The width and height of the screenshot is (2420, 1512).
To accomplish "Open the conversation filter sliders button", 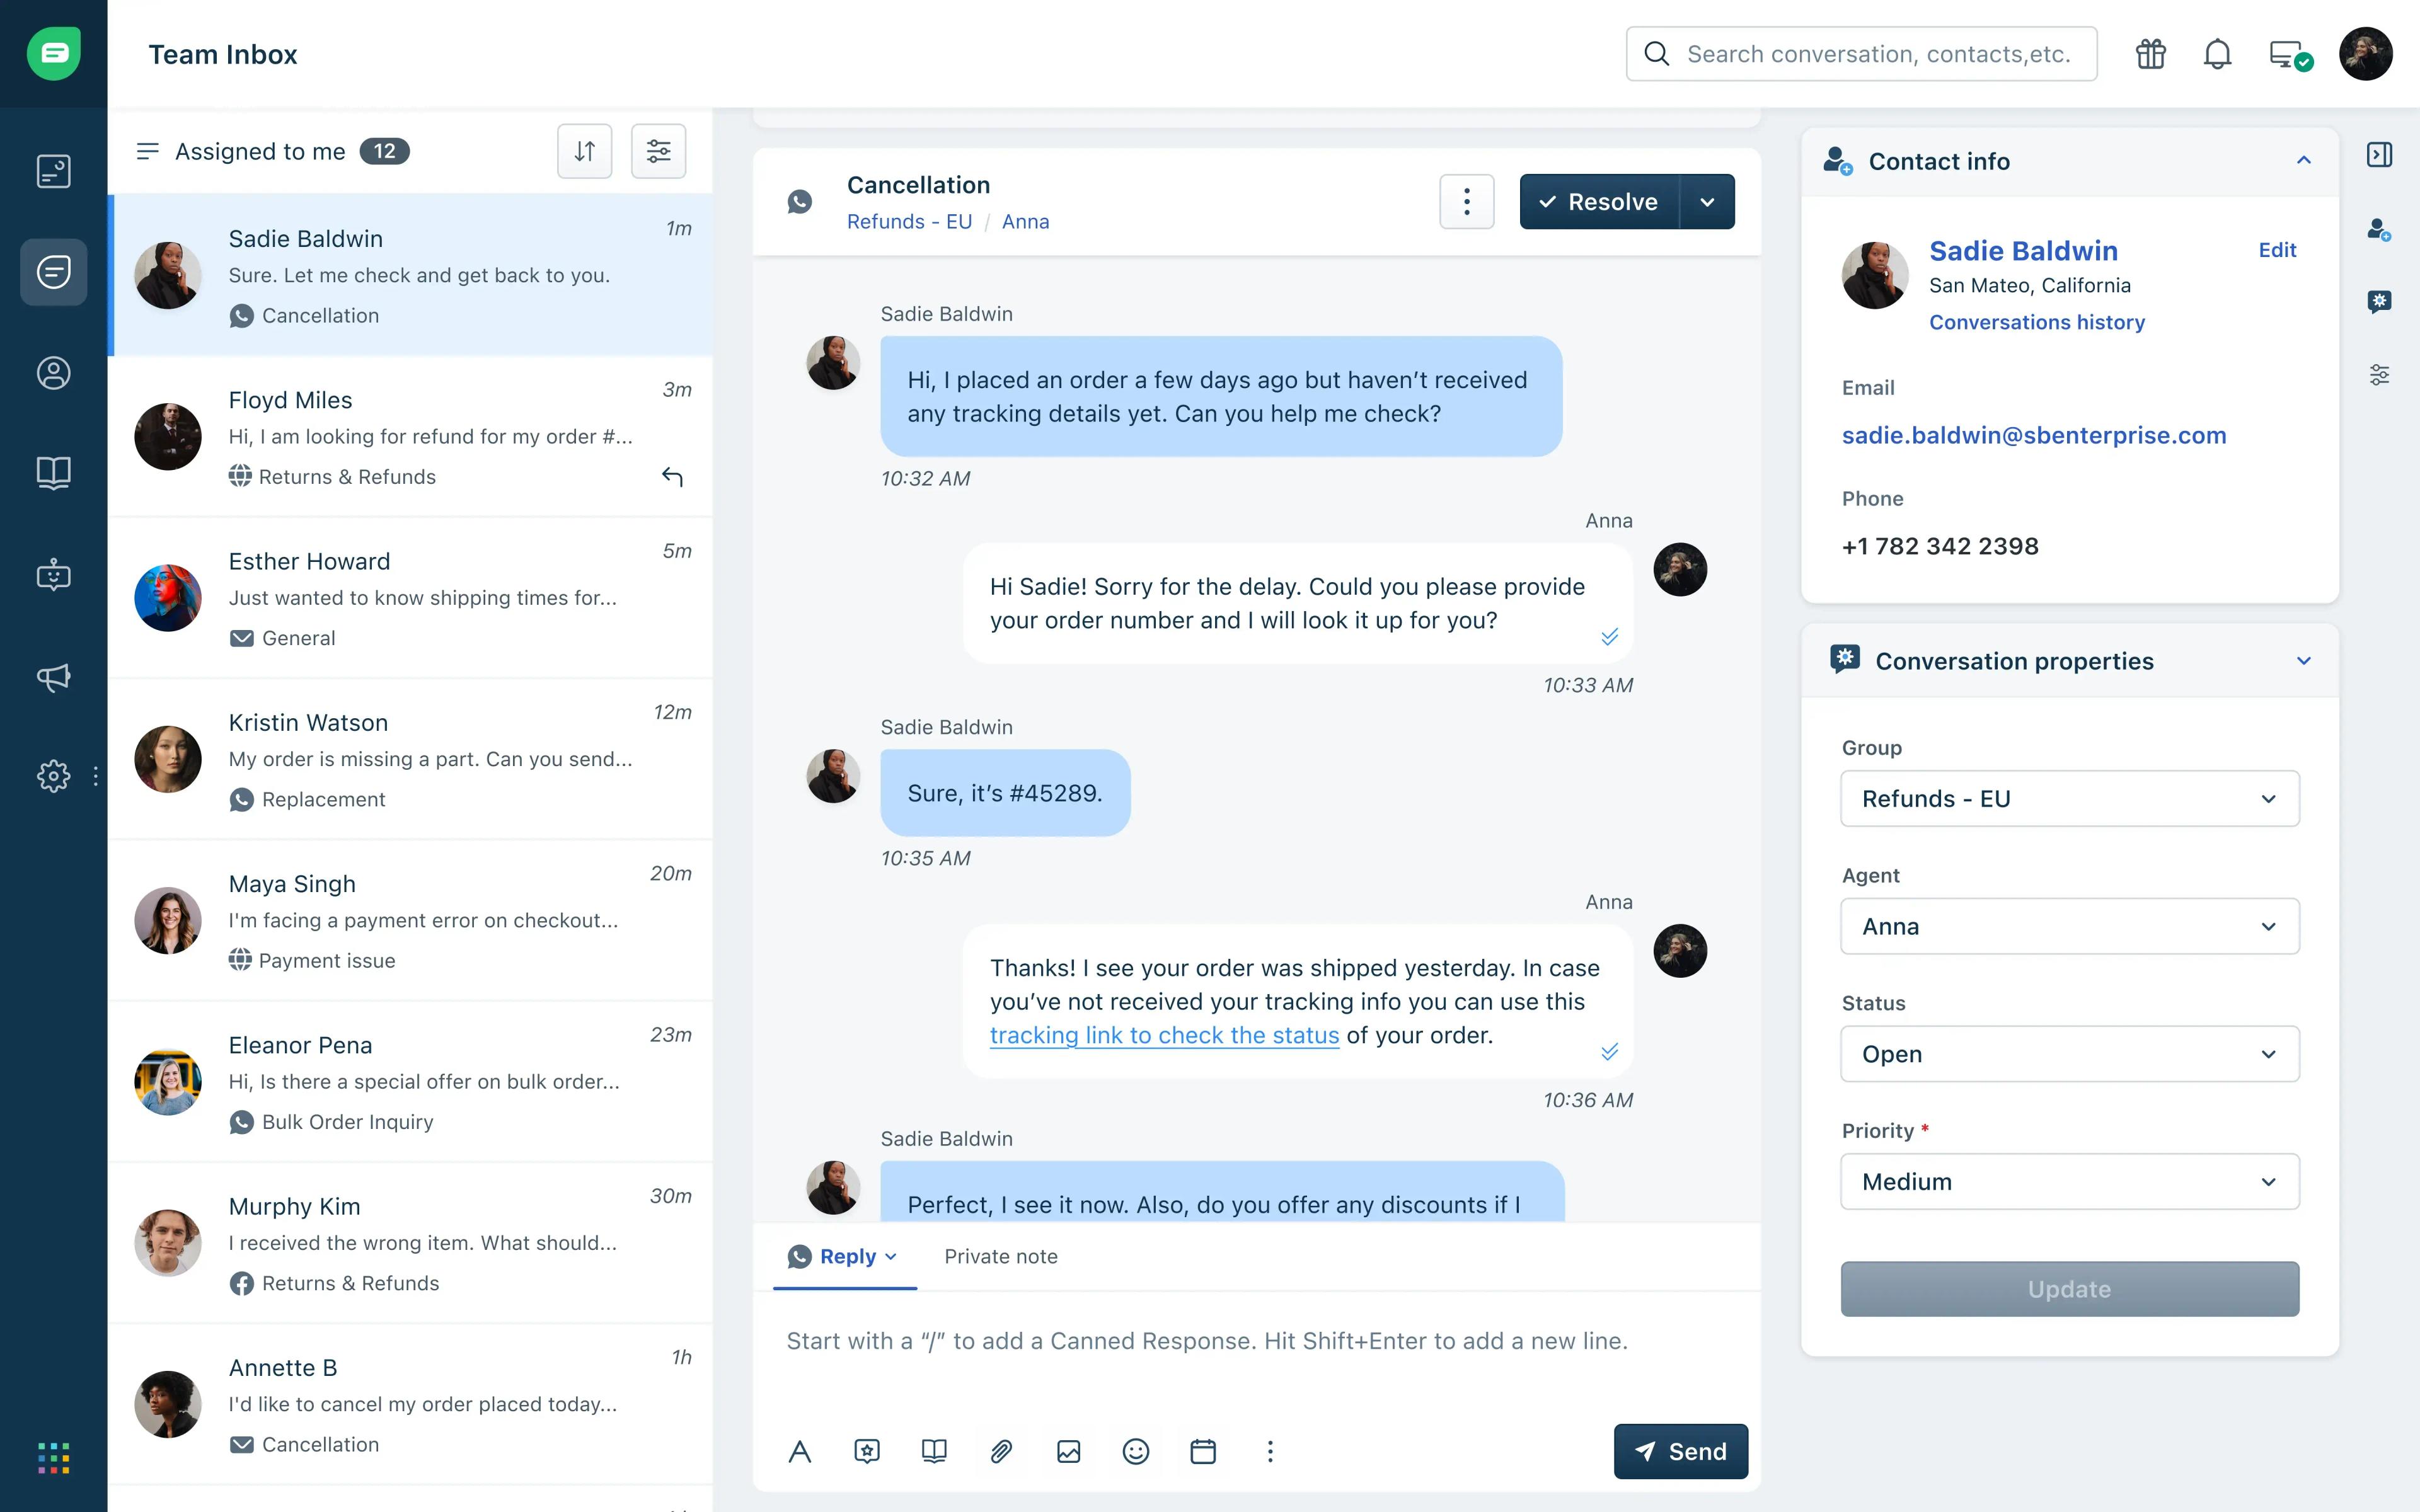I will coord(659,151).
